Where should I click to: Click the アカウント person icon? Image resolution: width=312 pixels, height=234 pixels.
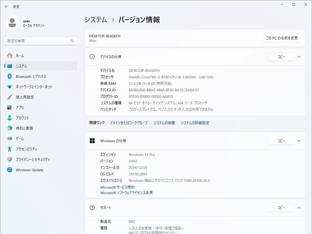click(x=9, y=118)
